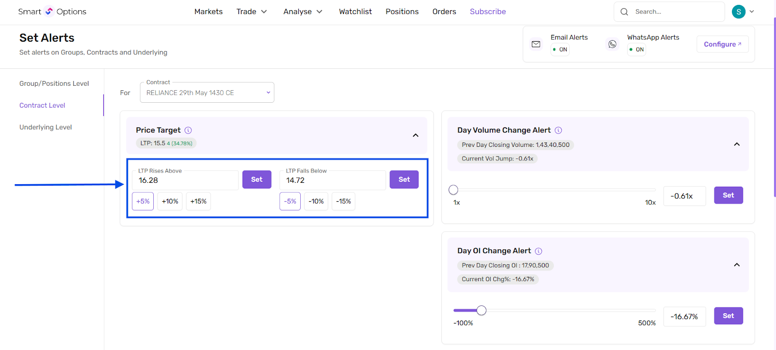Click Day Volume Change Alert info icon
The width and height of the screenshot is (776, 350).
(558, 130)
